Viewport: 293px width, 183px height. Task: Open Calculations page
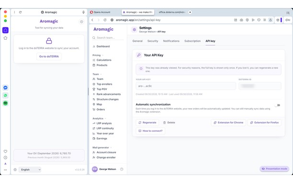pos(102,60)
